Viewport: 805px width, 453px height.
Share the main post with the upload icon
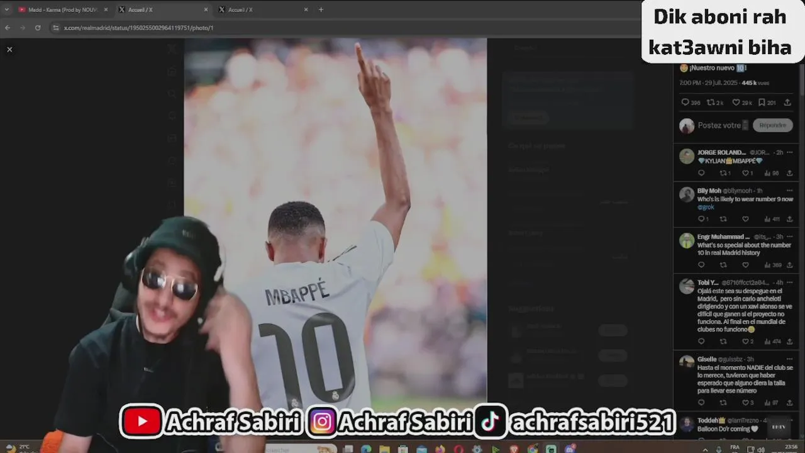tap(787, 103)
